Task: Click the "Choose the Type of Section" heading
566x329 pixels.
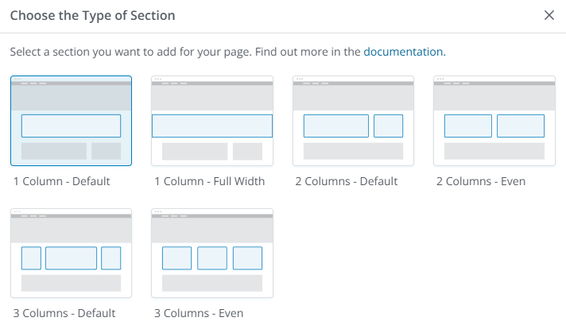Action: (x=93, y=15)
